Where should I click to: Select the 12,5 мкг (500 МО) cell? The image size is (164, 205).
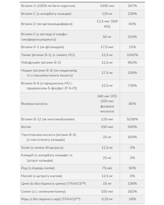pyautogui.click(x=107, y=24)
